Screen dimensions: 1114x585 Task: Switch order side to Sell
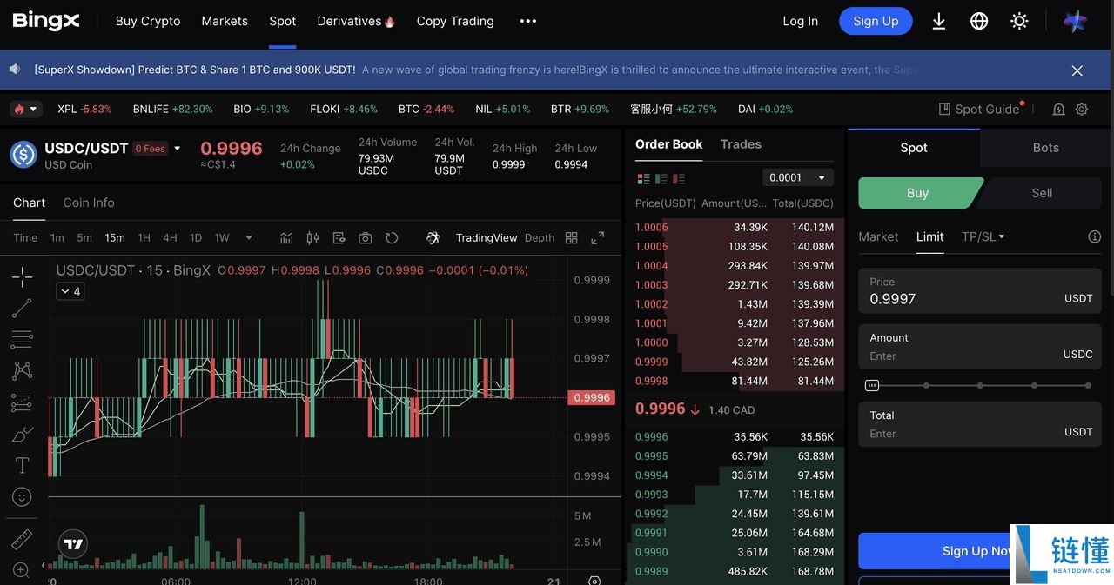pyautogui.click(x=1042, y=193)
